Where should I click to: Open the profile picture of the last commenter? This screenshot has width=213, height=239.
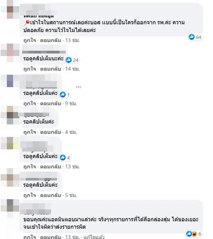[10, 209]
